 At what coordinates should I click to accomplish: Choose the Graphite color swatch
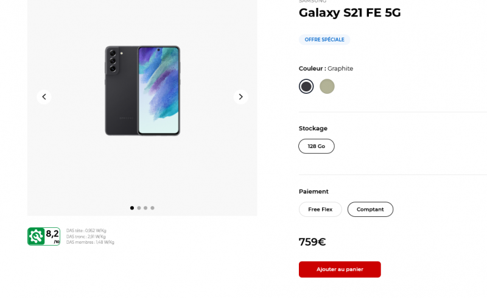coord(306,87)
